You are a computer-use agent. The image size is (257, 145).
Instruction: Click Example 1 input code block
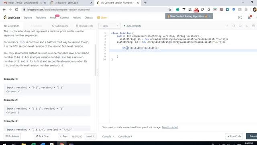(x=47, y=89)
